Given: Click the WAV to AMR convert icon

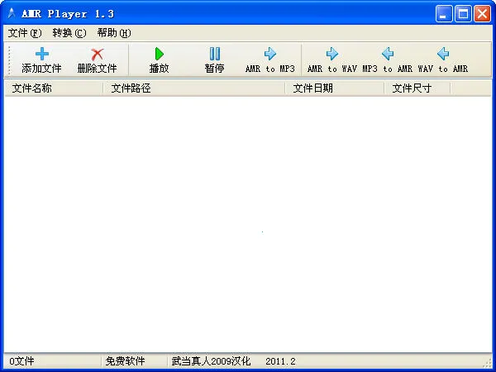Looking at the screenshot, I should point(442,55).
